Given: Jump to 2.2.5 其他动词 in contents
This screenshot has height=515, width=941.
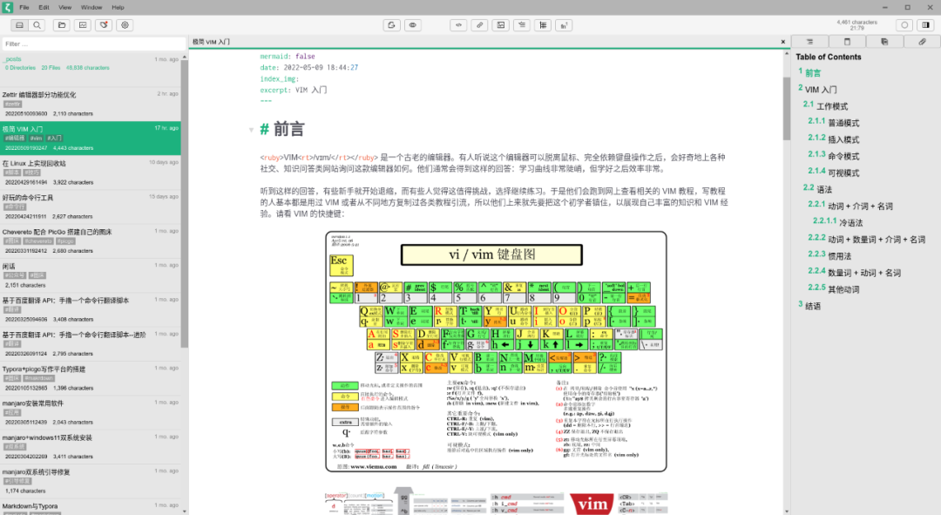Looking at the screenshot, I should click(843, 290).
